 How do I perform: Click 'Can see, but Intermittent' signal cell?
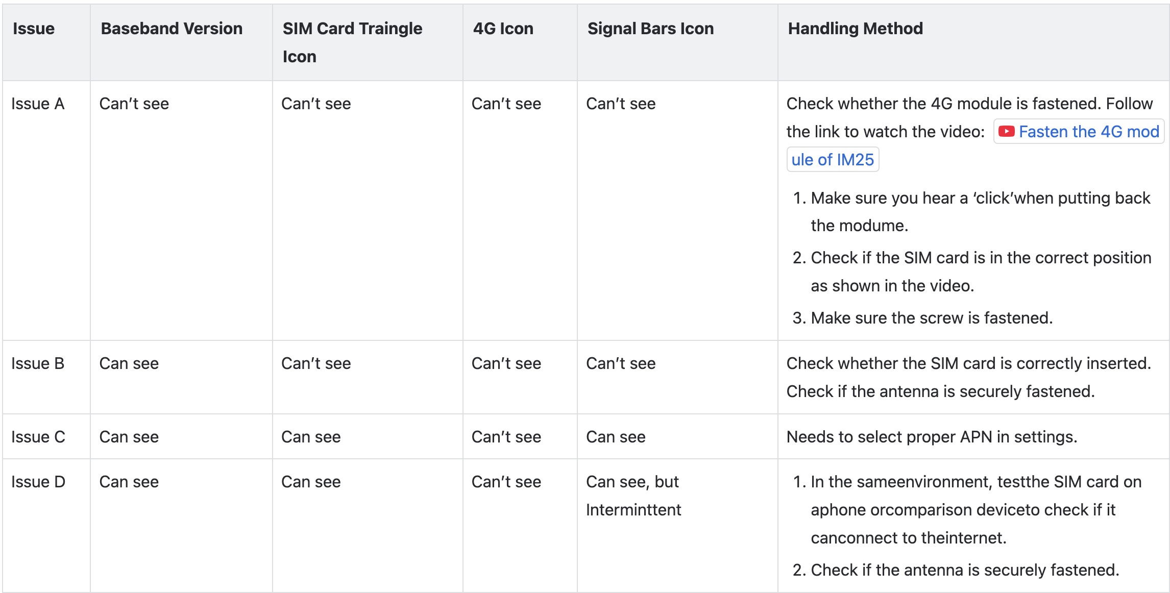[x=633, y=496]
